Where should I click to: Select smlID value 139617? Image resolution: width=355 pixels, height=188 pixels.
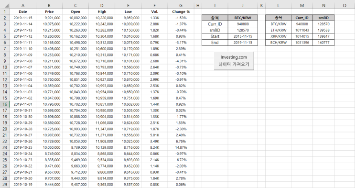click(x=323, y=36)
